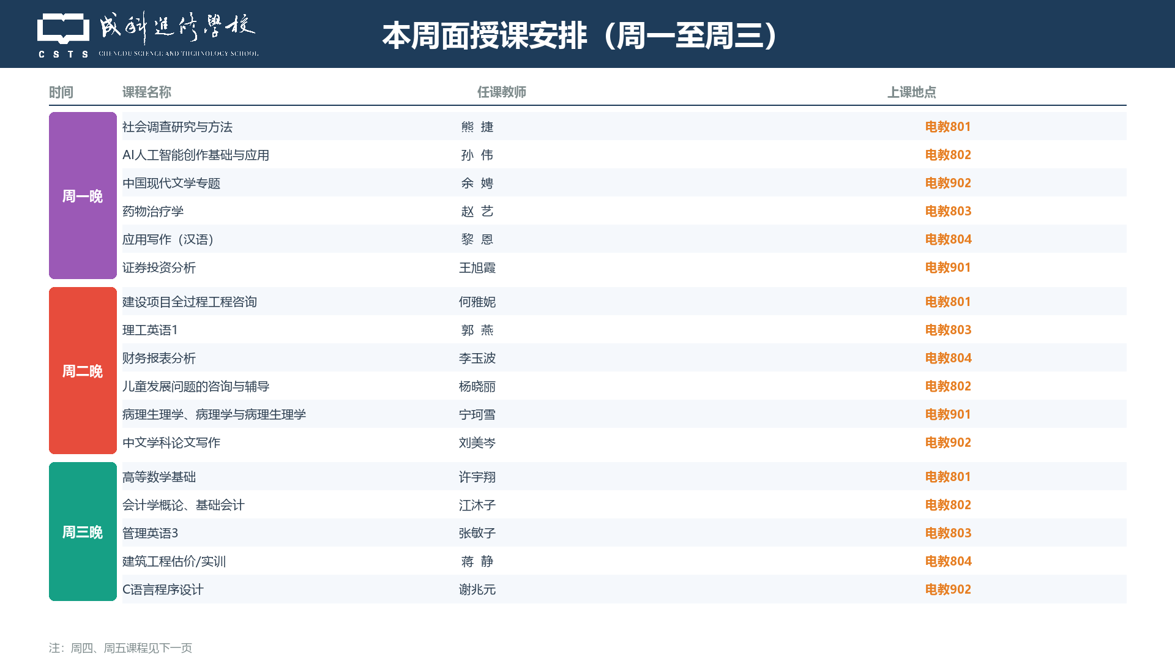Click course 建设项目全过程工程咨询
1175x661 pixels.
(x=190, y=302)
